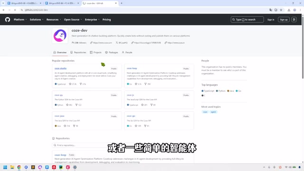This screenshot has height=171, width=304.
Task: Open the X @CozeHQ profile link
Action: (x=123, y=43)
